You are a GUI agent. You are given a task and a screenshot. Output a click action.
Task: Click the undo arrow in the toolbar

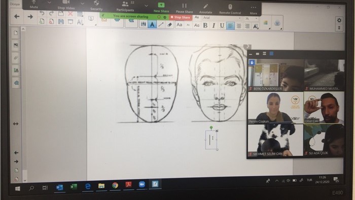(42, 13)
